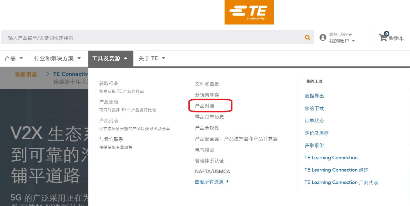Viewport: 410px width, 206px height.
Task: Click 您的下载 under 我的工具
Action: [x=314, y=108]
